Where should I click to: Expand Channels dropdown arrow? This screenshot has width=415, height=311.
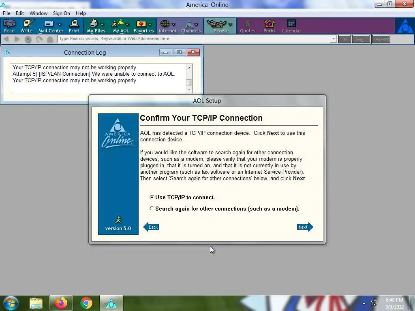click(196, 25)
